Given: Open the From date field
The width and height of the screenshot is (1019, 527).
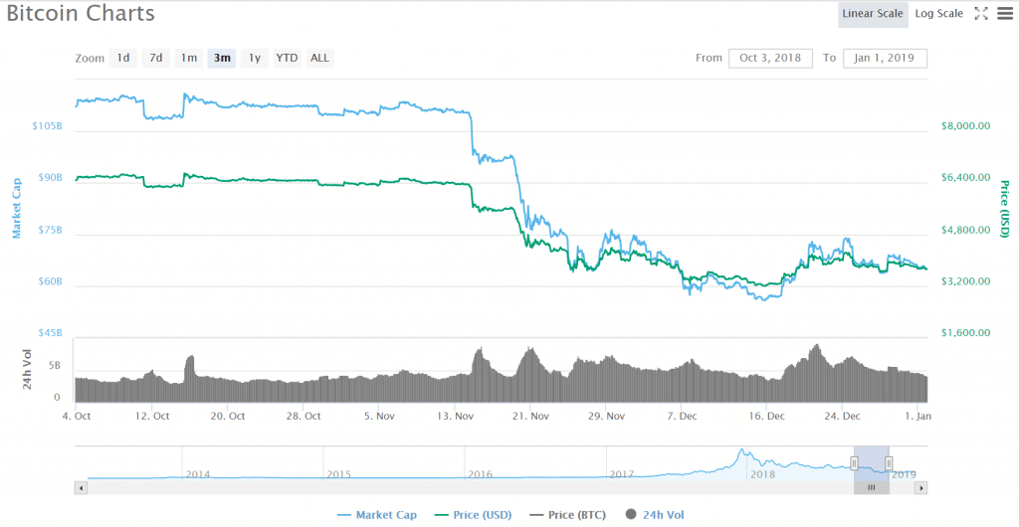Looking at the screenshot, I should 770,58.
